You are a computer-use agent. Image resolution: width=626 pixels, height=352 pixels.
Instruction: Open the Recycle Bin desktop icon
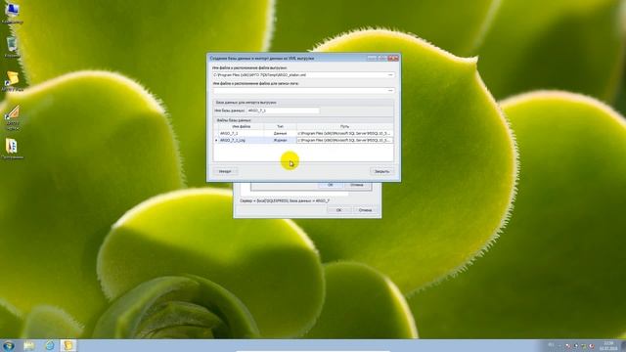(x=12, y=47)
